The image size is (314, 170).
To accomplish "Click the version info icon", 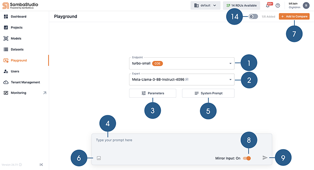I will 20,165.
